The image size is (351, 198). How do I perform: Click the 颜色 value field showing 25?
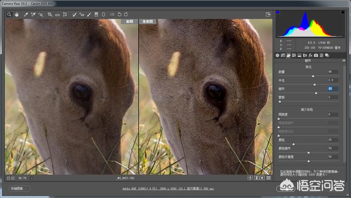point(333,139)
